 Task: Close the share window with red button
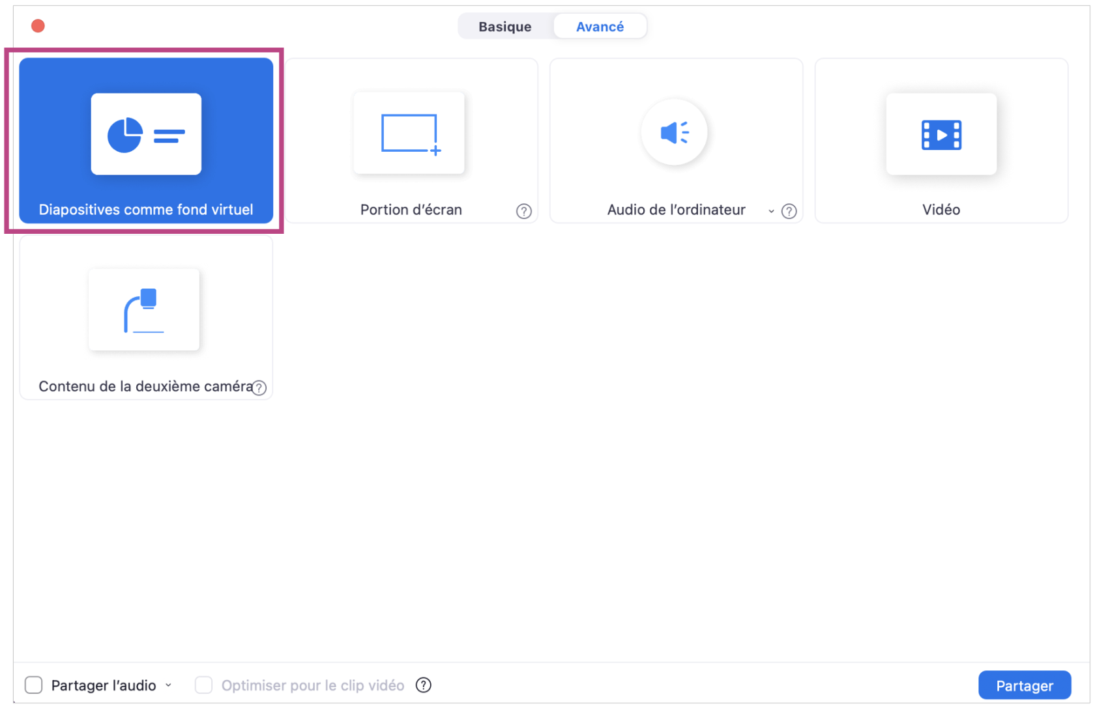[38, 26]
